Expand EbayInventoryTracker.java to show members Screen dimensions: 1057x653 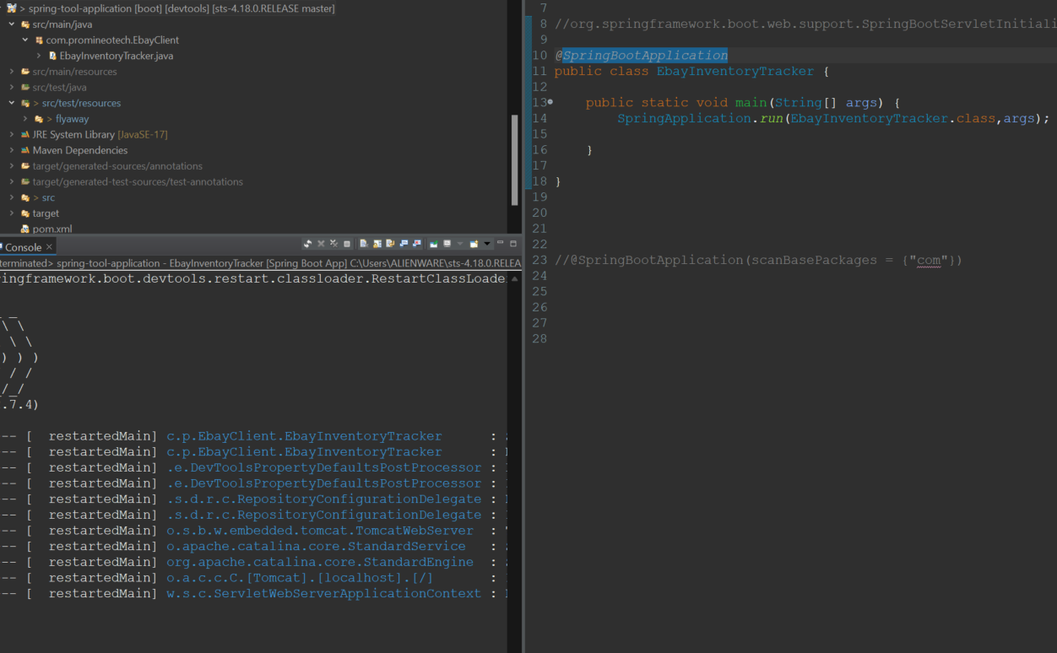coord(37,56)
